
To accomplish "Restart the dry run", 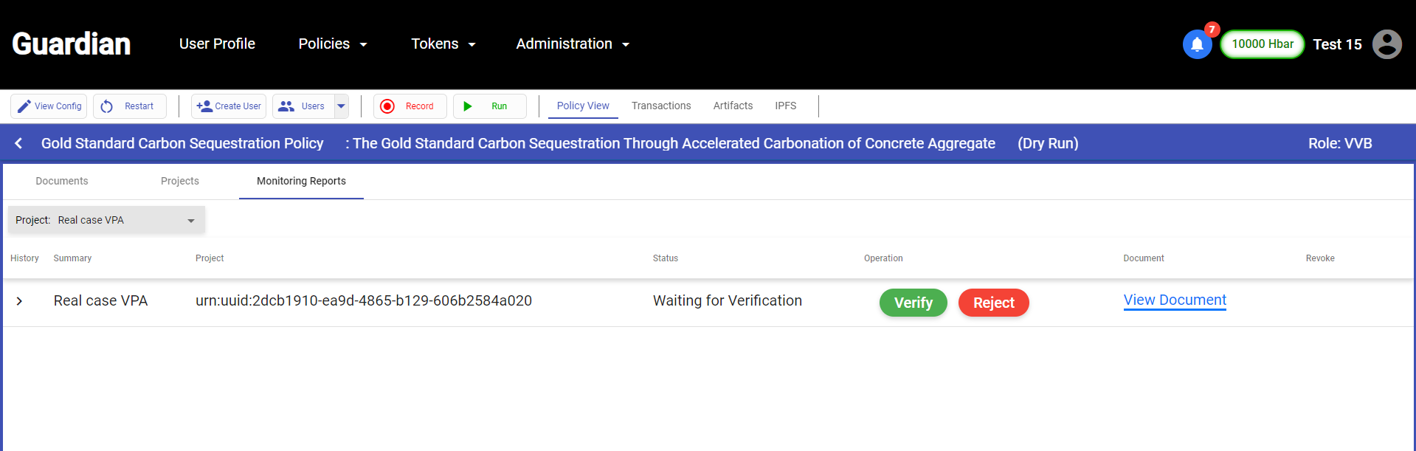I will (130, 106).
